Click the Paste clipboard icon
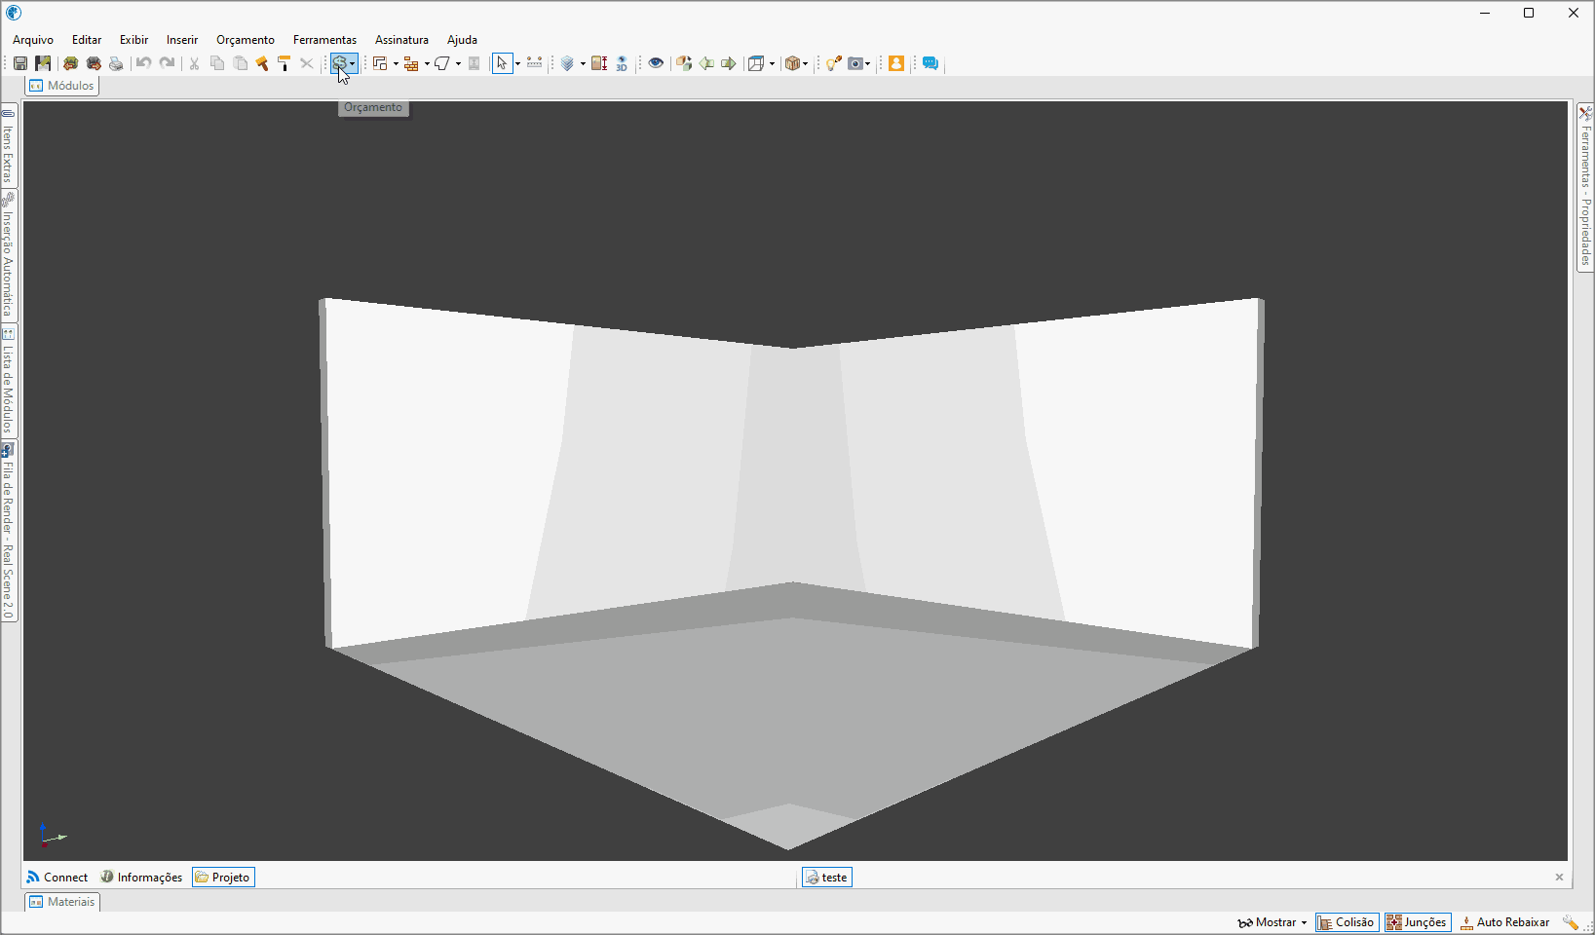This screenshot has height=935, width=1595. (x=241, y=63)
